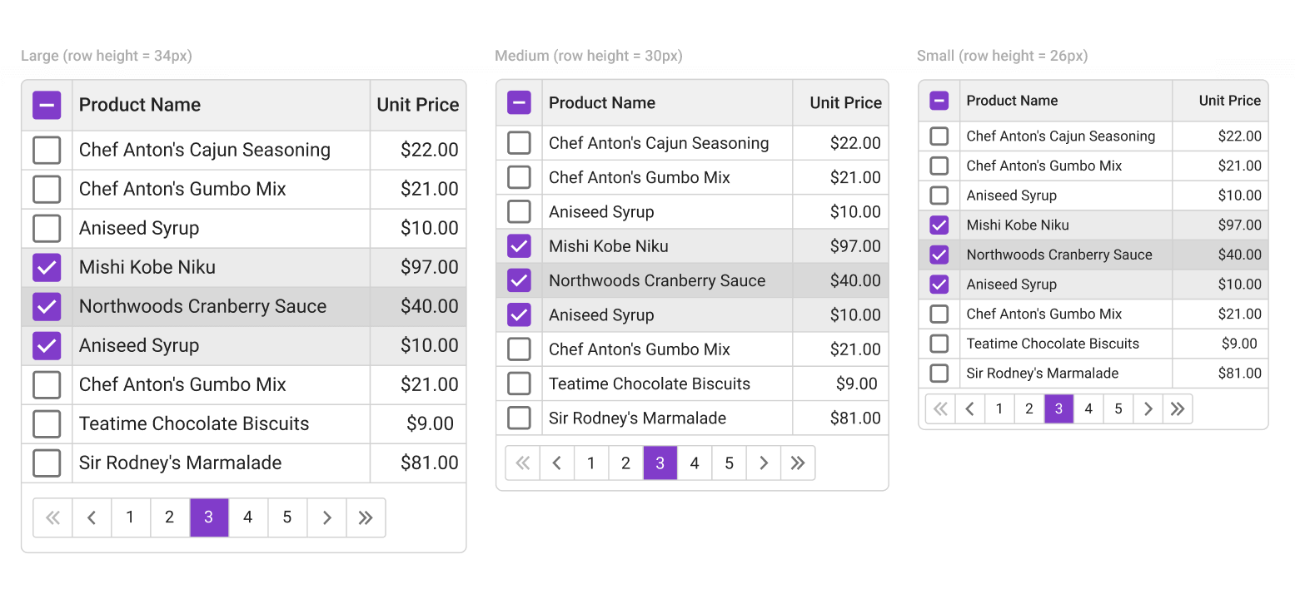Uncheck Mishi Kobe Niku in Medium grid
The width and height of the screenshot is (1295, 594).
(519, 246)
